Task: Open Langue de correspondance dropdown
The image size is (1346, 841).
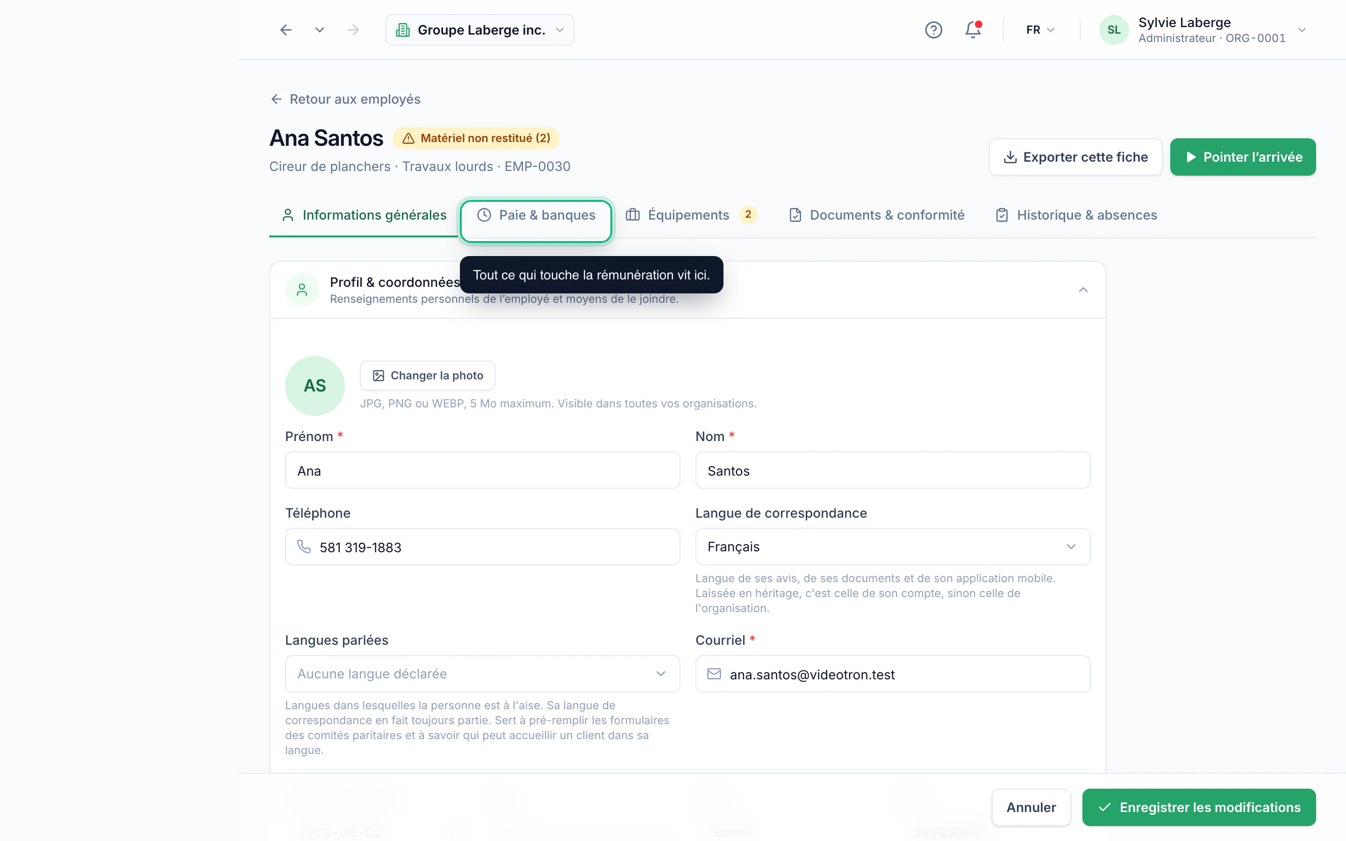Action: point(893,547)
